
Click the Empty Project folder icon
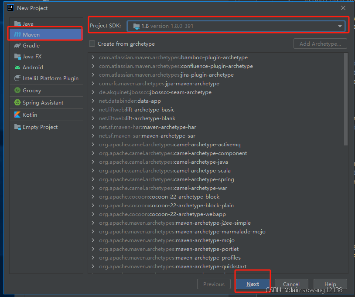[17, 127]
